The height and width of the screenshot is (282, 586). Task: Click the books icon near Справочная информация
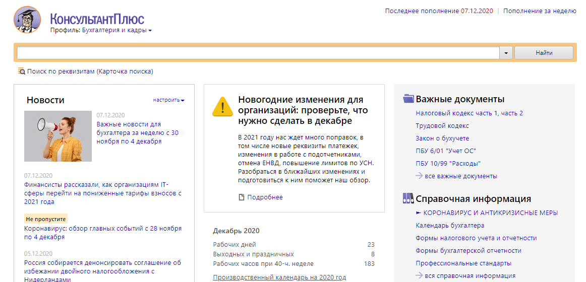coord(408,199)
